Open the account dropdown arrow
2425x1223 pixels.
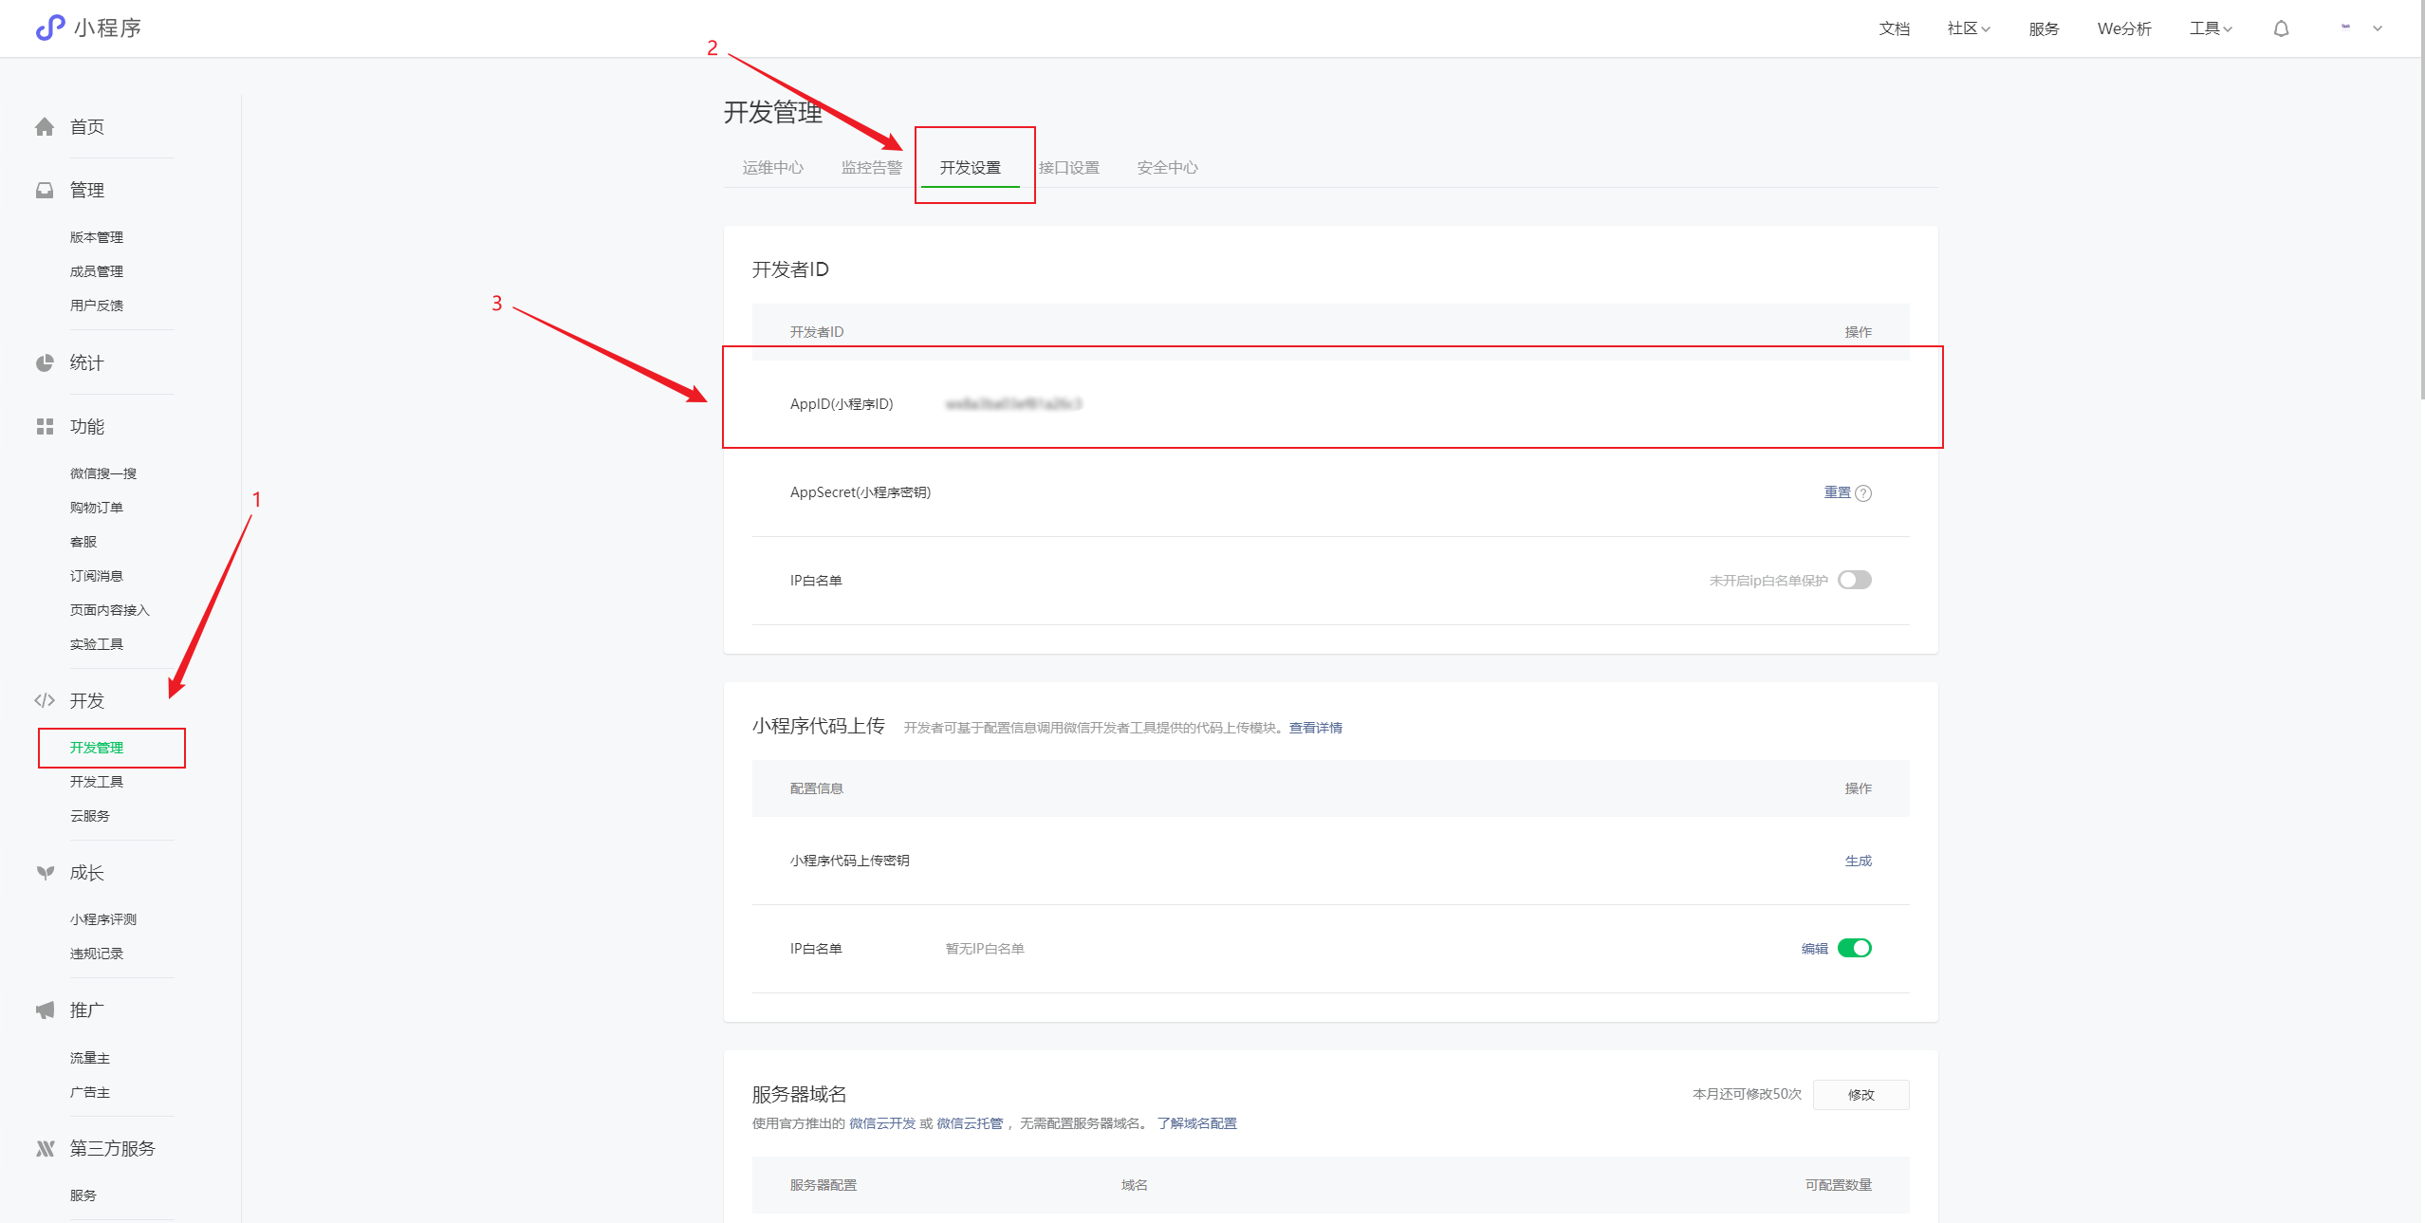point(2378,28)
